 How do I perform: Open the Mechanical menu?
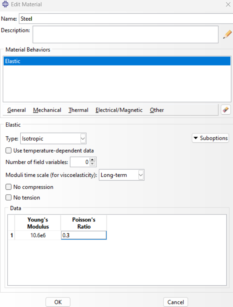click(47, 110)
